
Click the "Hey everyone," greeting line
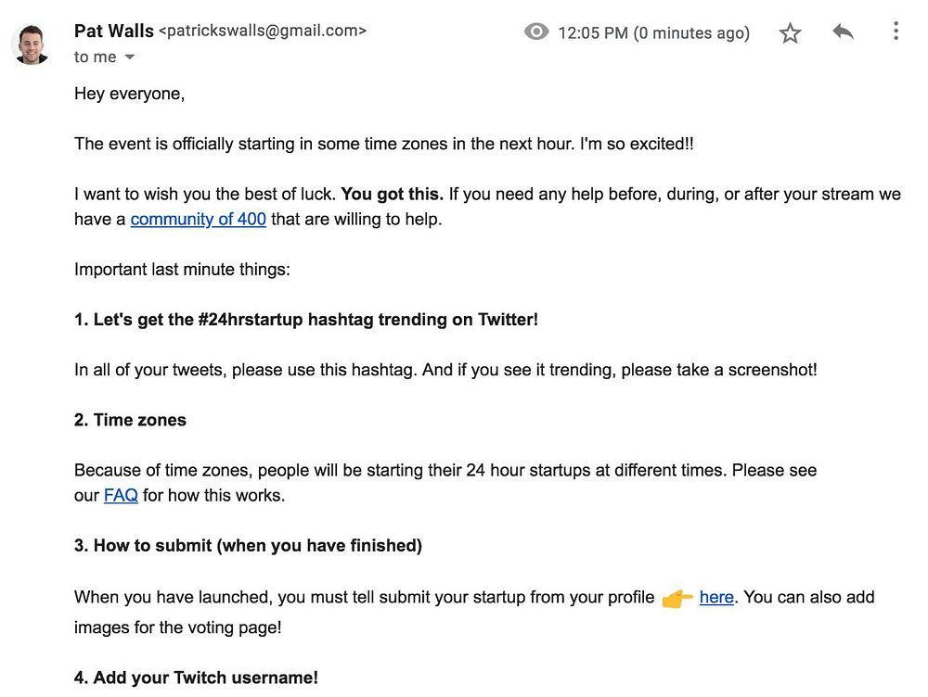click(x=129, y=95)
